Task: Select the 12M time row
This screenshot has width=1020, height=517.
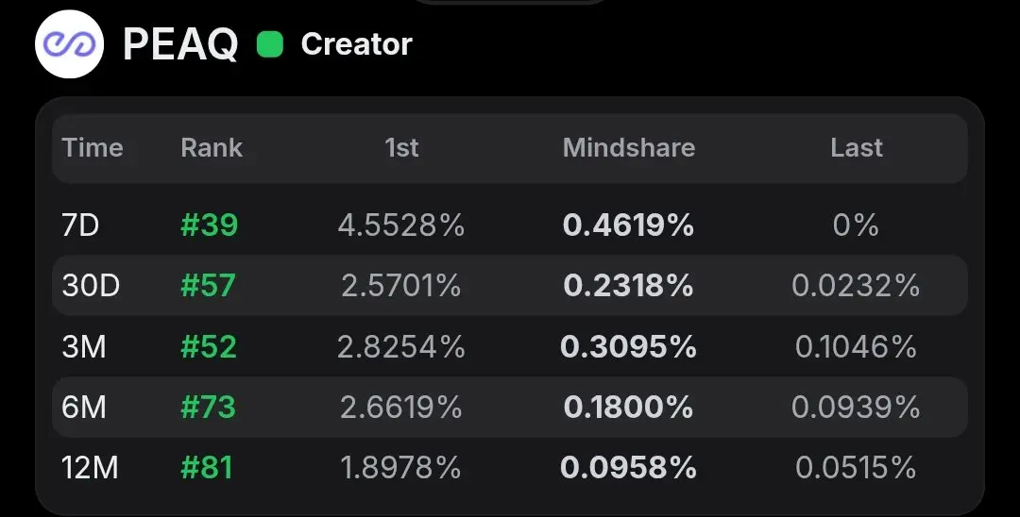Action: 510,468
